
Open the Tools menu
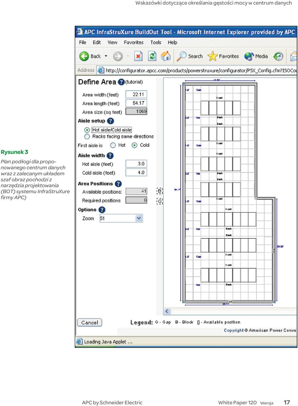[156, 42]
